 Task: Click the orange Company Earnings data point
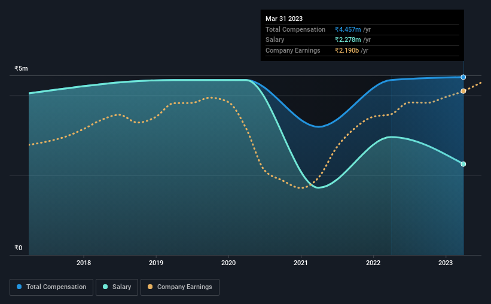coord(463,91)
